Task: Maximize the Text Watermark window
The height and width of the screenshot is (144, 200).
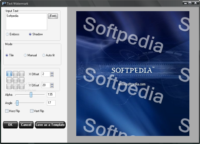Action: 190,3
